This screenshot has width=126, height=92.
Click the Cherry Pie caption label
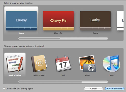point(58,33)
